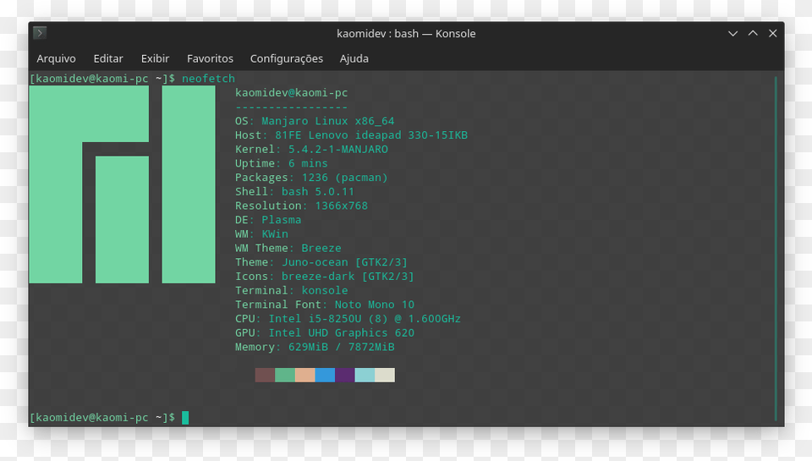Click the Terminal Font: Noto Mono 10 line

pos(325,305)
